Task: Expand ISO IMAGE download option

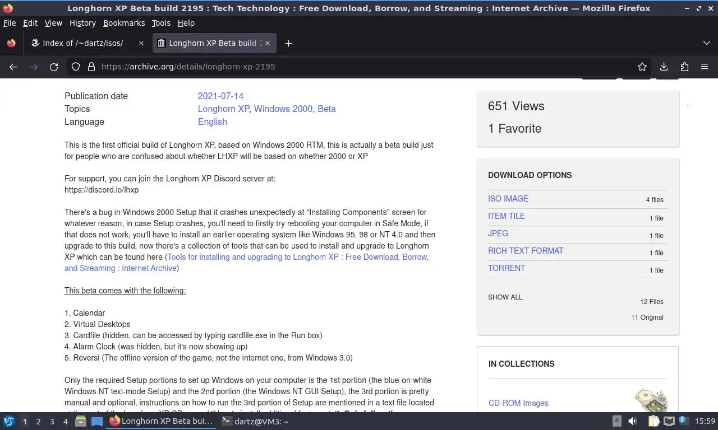Action: tap(508, 199)
